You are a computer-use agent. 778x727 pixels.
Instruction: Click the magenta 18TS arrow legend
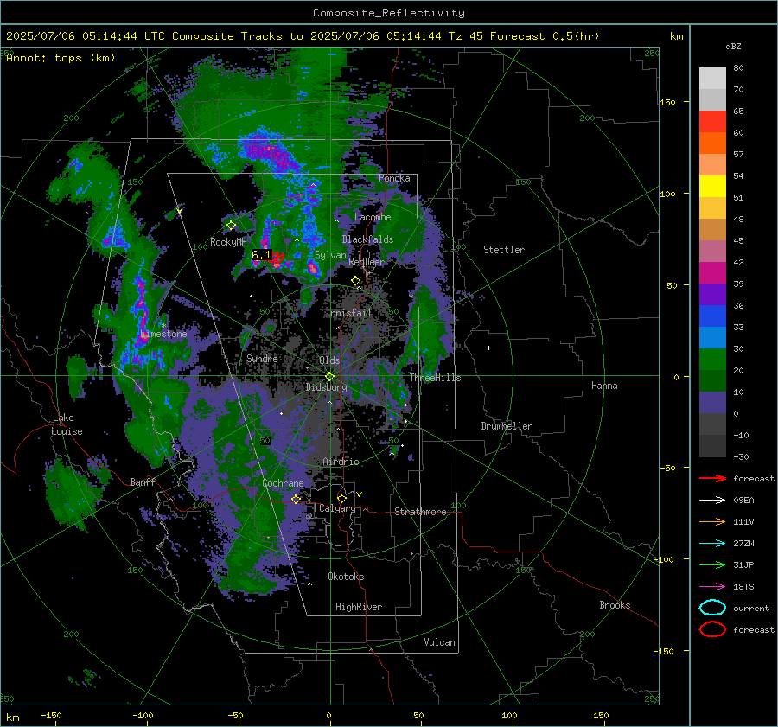(x=713, y=586)
